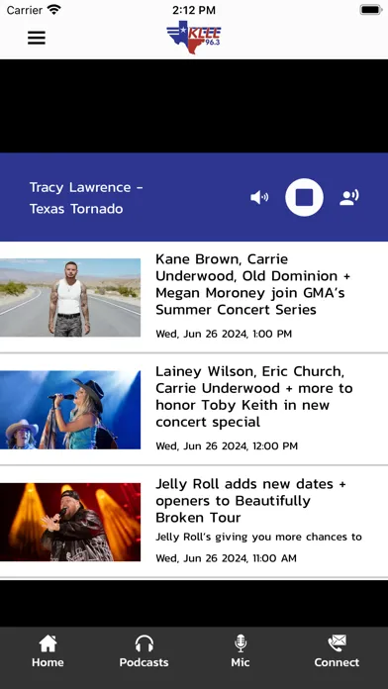388x689 pixels.
Task: Stop the live stream playback
Action: point(304,197)
